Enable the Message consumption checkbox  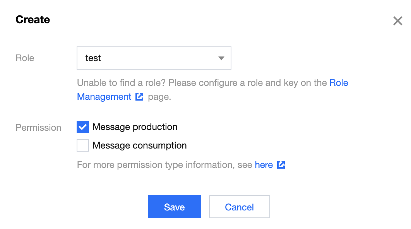(83, 145)
